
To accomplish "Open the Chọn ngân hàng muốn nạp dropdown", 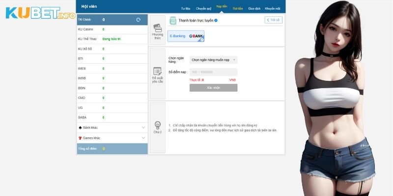I will click(213, 60).
